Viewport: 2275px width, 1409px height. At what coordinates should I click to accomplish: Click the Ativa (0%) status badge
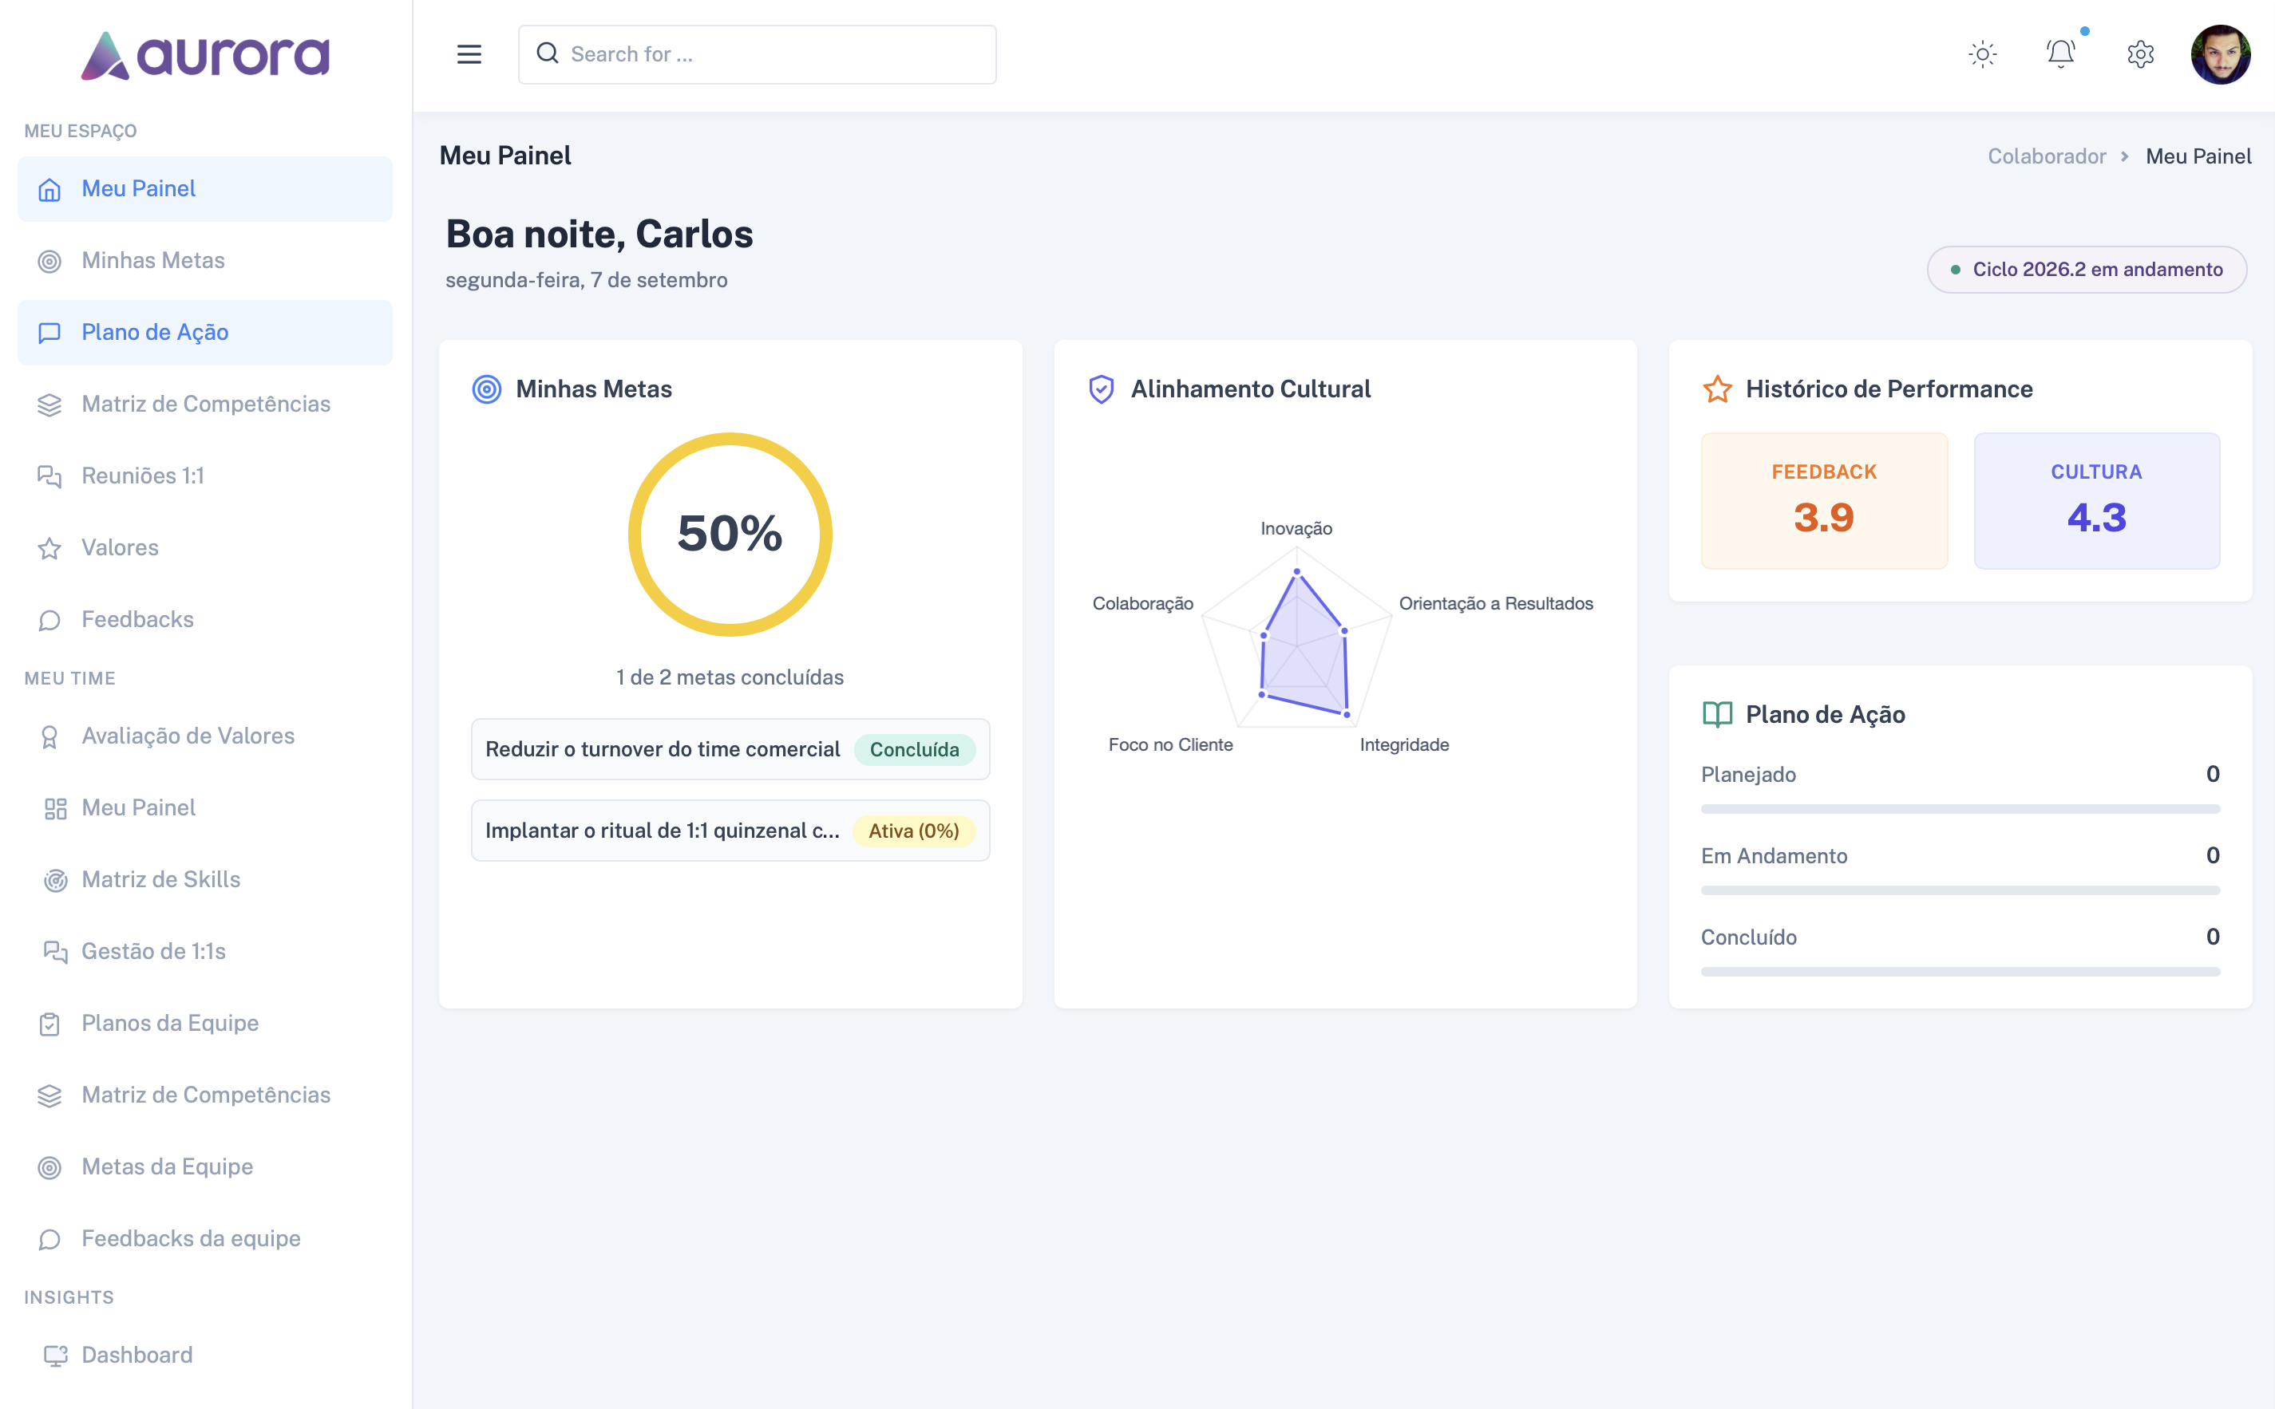[x=913, y=831]
